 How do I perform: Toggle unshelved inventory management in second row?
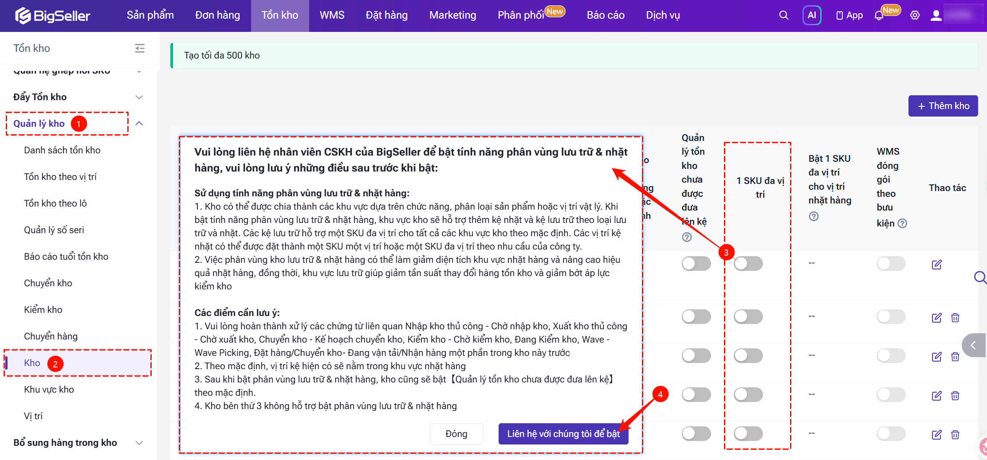[696, 317]
